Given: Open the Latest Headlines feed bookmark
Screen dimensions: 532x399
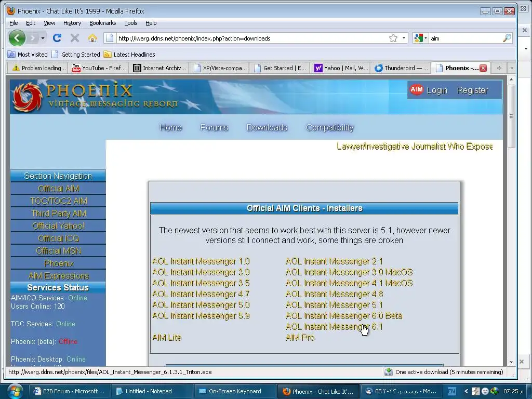Looking at the screenshot, I should click(129, 54).
